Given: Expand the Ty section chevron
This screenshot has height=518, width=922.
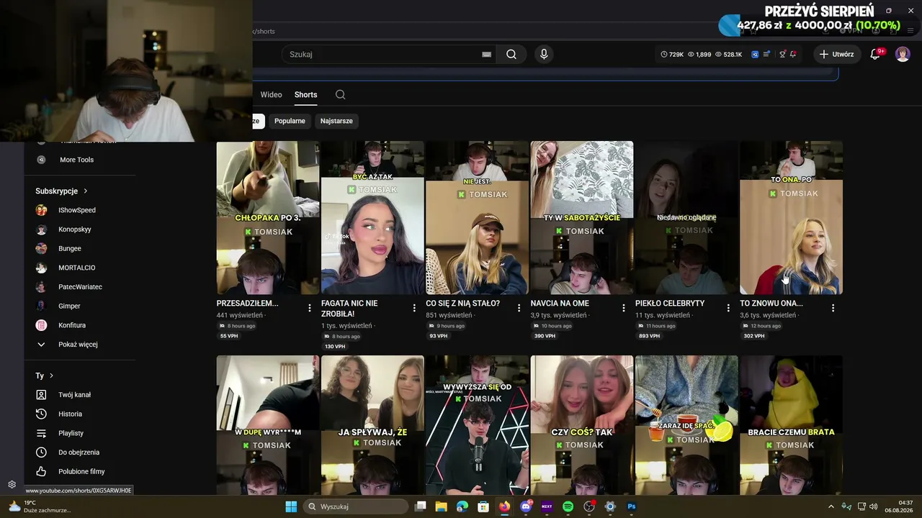Looking at the screenshot, I should [x=51, y=376].
